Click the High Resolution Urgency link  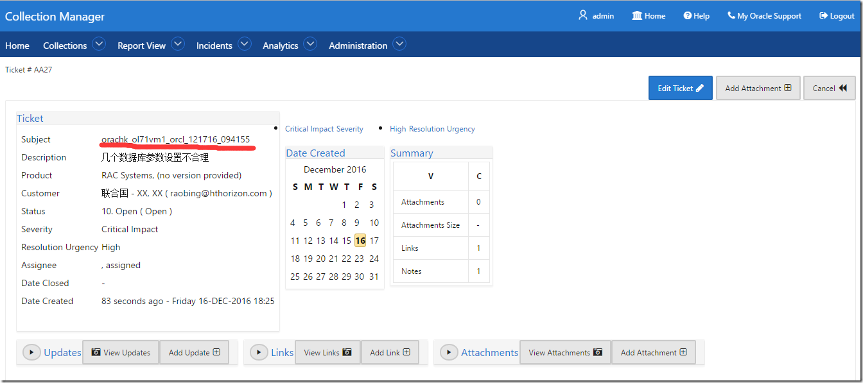[432, 129]
